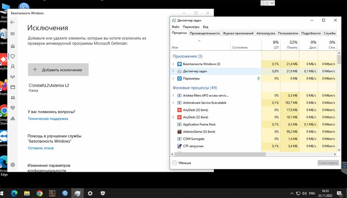The image size is (347, 198).
Task: Expand Andrea filters APO access service row
Action: pos(173,95)
